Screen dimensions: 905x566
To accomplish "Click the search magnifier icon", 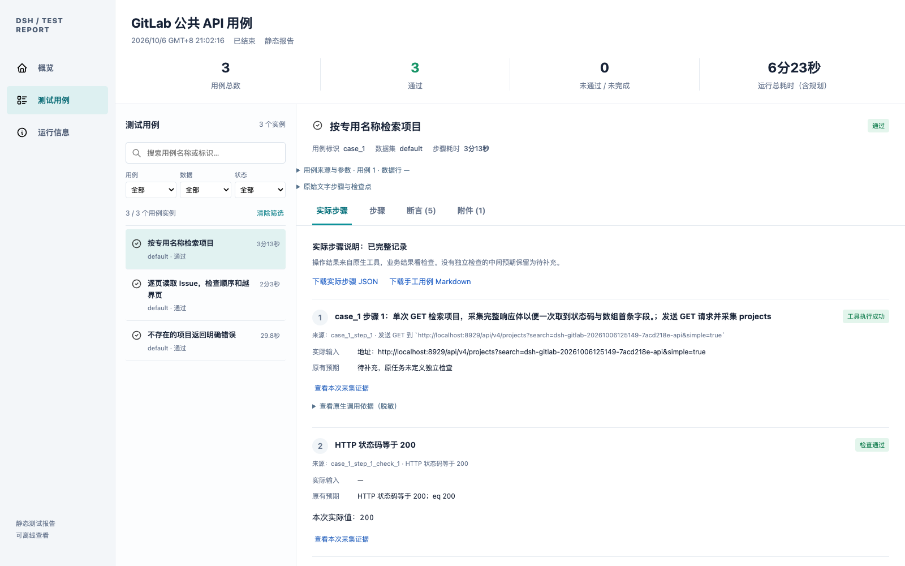I will (x=136, y=153).
